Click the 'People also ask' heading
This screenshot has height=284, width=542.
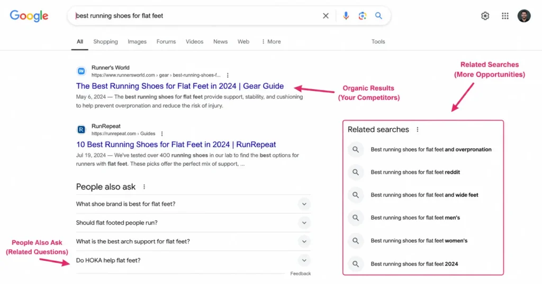[106, 187]
